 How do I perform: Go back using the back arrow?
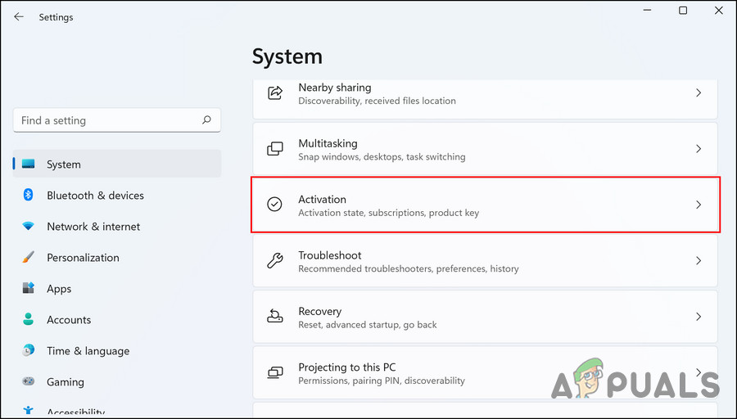click(19, 17)
